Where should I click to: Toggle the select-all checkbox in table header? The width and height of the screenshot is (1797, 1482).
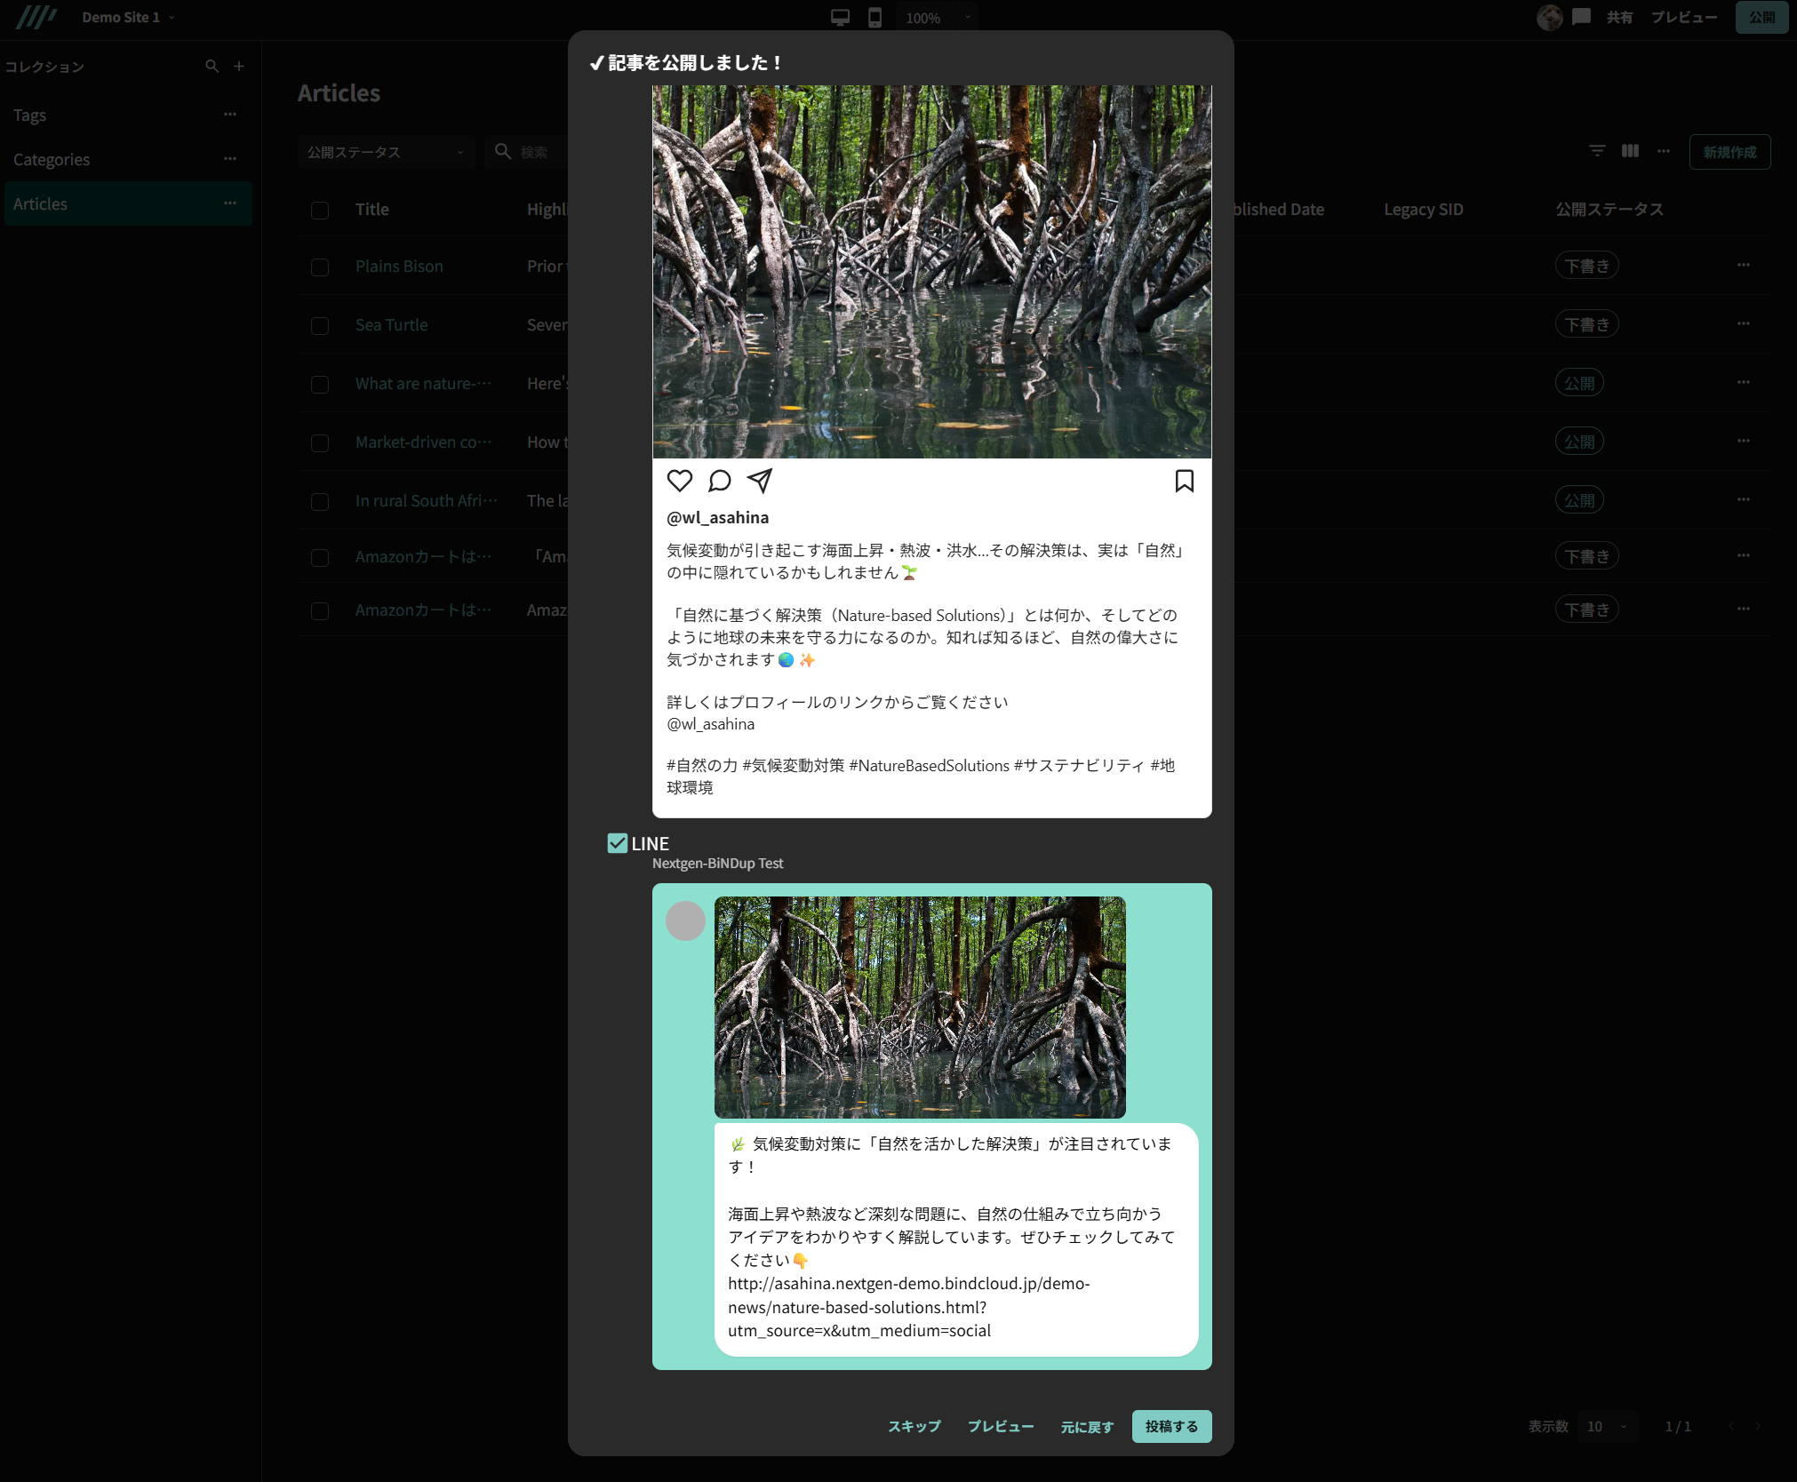click(x=320, y=211)
